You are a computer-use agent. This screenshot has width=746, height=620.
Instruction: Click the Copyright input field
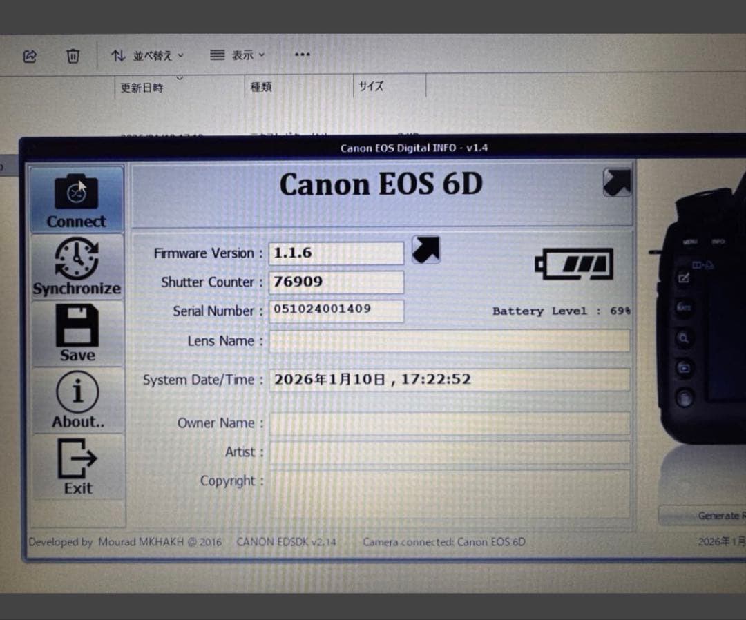pyautogui.click(x=450, y=494)
